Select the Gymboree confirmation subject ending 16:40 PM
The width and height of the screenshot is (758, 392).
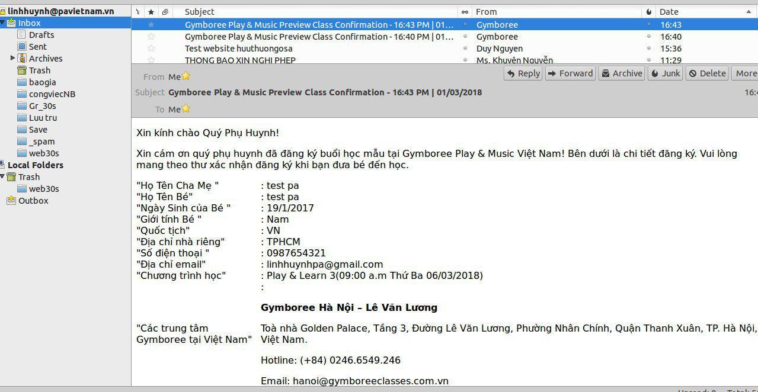click(x=319, y=37)
